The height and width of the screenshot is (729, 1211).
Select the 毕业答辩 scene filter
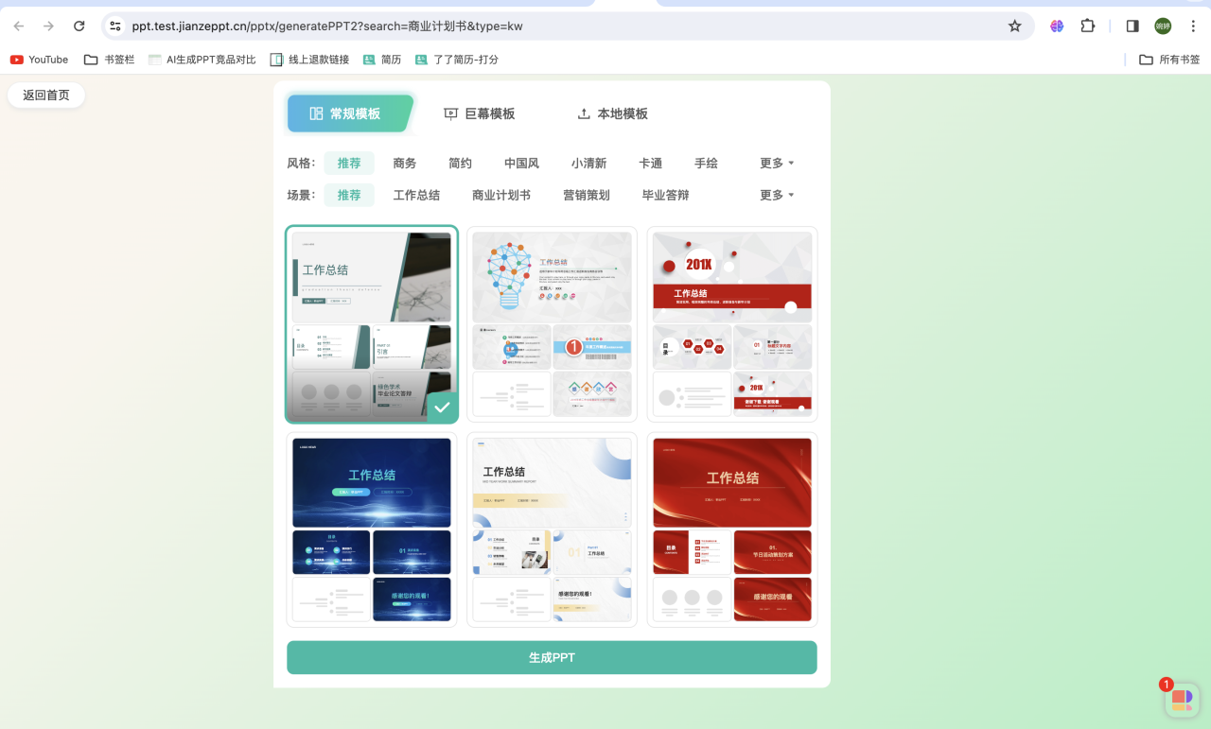click(666, 195)
